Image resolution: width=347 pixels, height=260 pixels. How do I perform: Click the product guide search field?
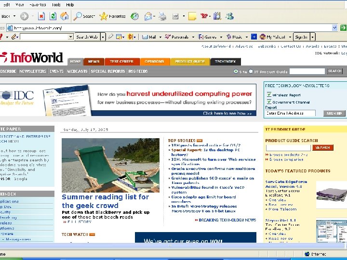(288, 147)
